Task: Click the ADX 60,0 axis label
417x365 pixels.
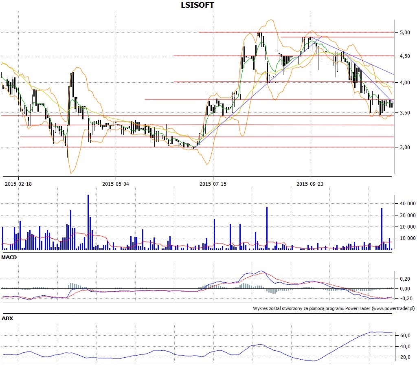Action: (x=405, y=336)
